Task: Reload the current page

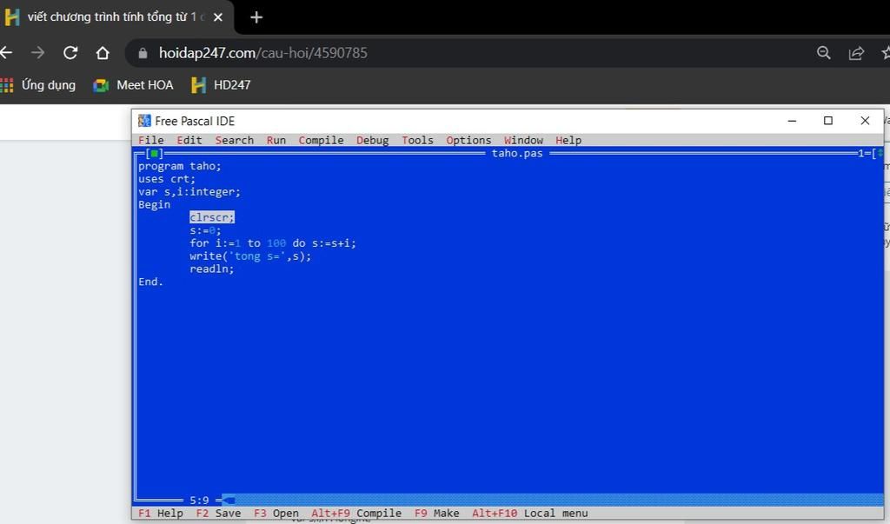Action: click(70, 53)
